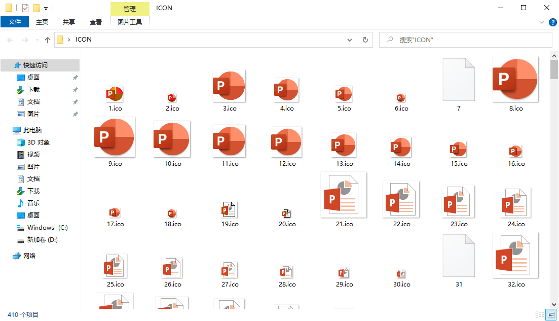This screenshot has height=321, width=559.
Task: Expand the ICON breadcrumb chevron in the address bar
Action: [x=69, y=40]
